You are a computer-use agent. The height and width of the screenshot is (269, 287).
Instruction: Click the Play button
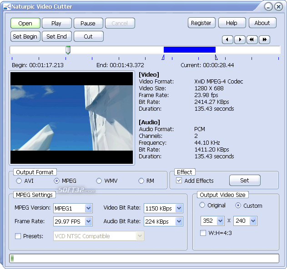[x=56, y=23]
